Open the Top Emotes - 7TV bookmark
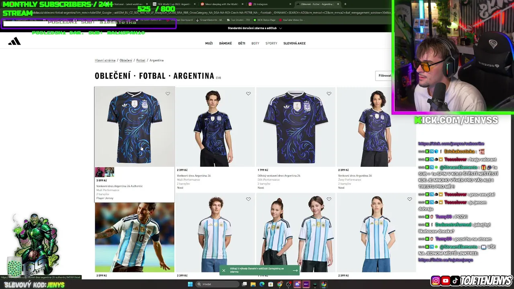The height and width of the screenshot is (289, 514). [x=238, y=20]
